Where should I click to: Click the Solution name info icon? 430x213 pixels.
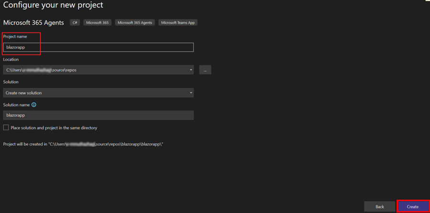pos(34,105)
